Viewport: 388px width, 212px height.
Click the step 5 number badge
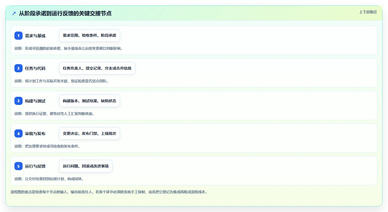pyautogui.click(x=19, y=166)
